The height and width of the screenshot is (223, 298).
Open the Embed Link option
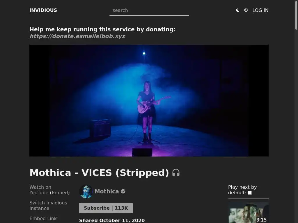click(x=43, y=218)
